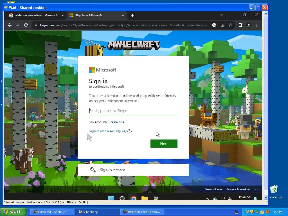Click the 1:55 PM system clock

[x=278, y=212]
